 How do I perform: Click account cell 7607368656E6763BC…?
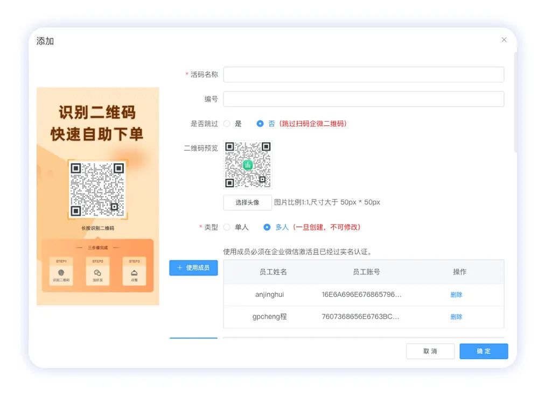coord(360,316)
